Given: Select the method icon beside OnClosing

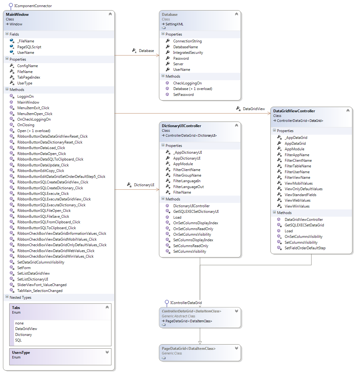Looking at the screenshot, I should (12, 125).
